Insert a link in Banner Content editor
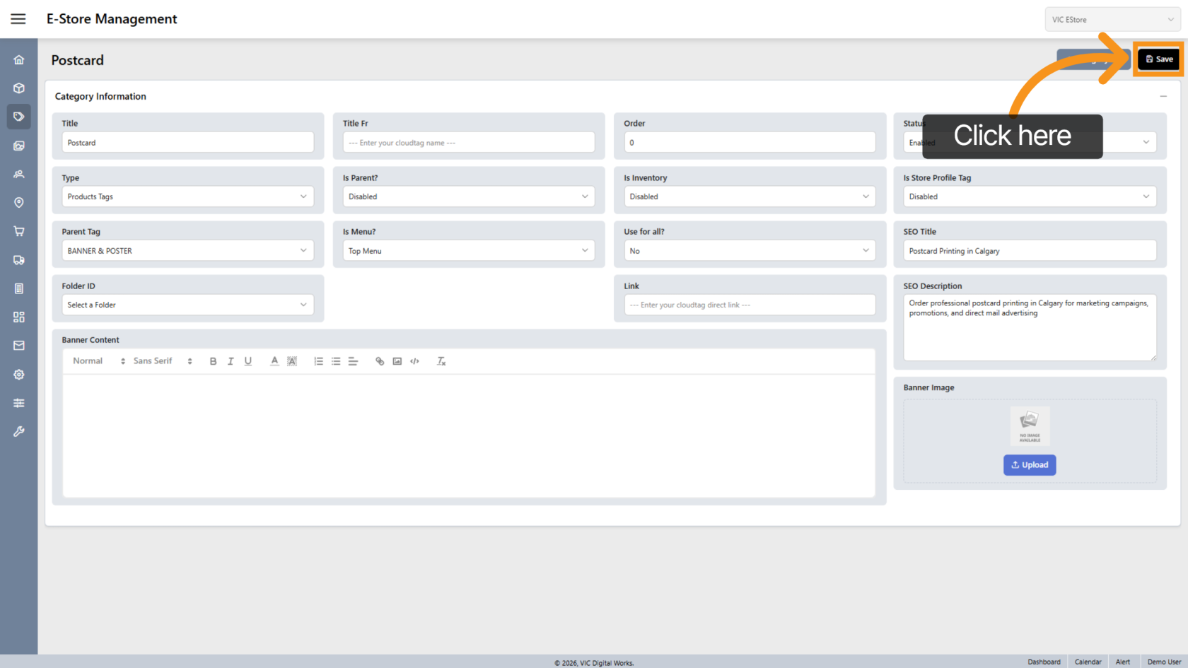Screen dimensions: 1188x668 (380, 361)
